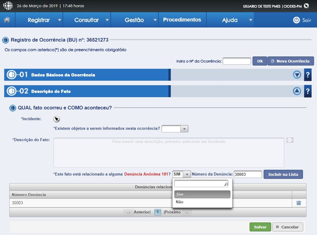Open the Consultar menu arrow
Image resolution: width=317 pixels, height=235 pixels.
click(x=107, y=20)
